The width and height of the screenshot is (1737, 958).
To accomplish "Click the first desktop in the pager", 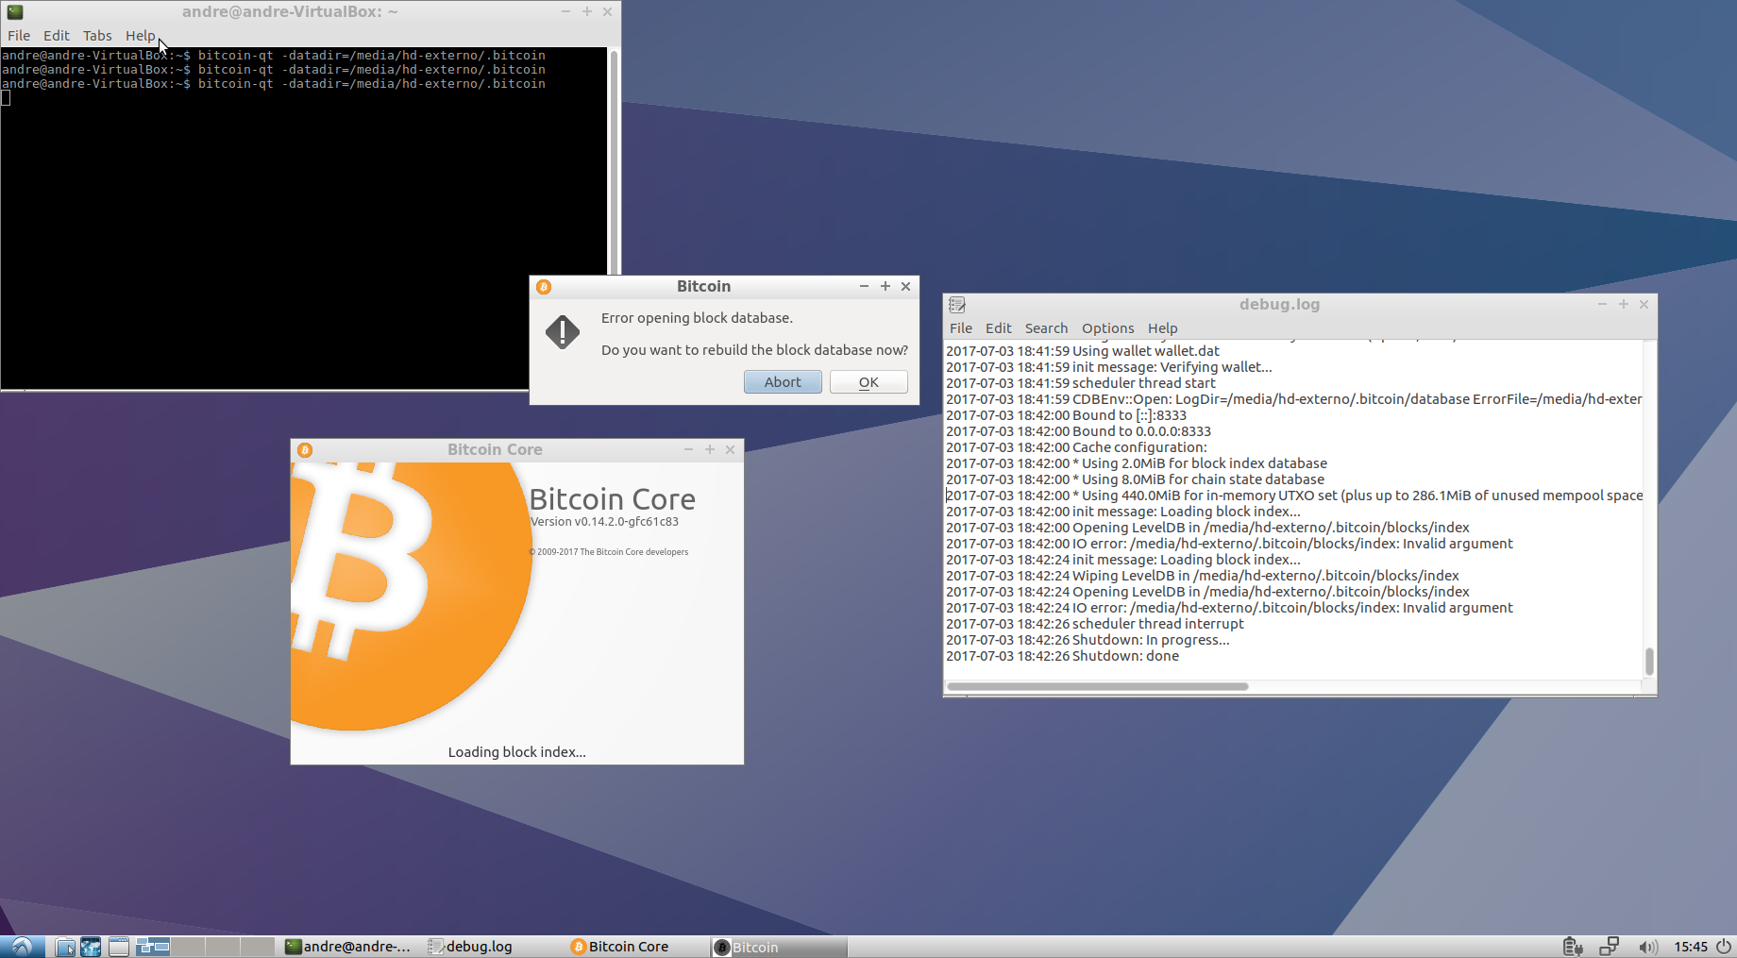I will (153, 947).
